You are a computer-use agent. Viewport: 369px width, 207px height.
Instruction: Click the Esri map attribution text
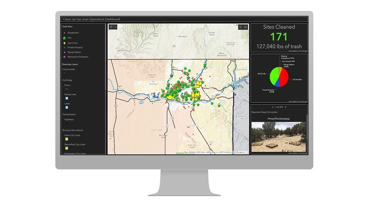[215, 152]
